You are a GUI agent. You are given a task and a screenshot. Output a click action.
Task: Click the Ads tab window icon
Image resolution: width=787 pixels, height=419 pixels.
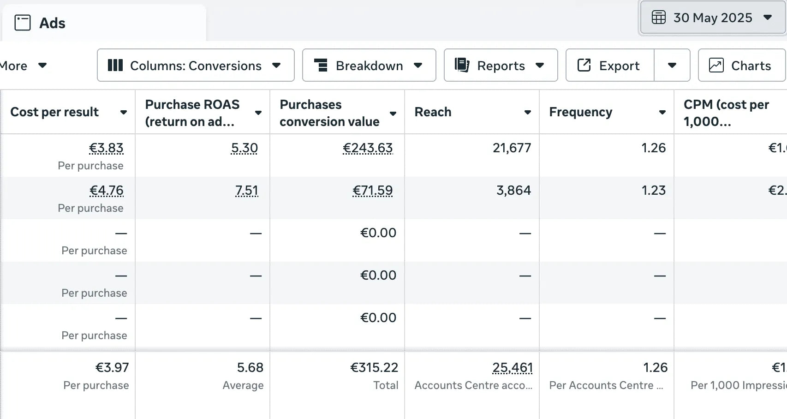pos(23,23)
